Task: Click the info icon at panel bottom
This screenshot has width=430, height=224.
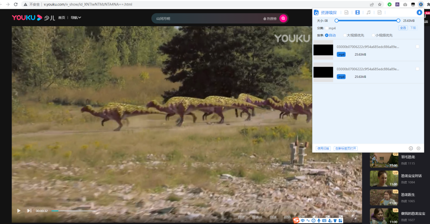Action: pyautogui.click(x=411, y=148)
